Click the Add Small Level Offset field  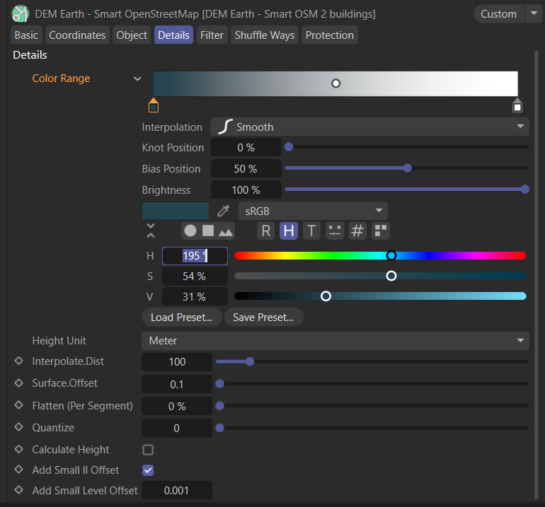pos(177,490)
